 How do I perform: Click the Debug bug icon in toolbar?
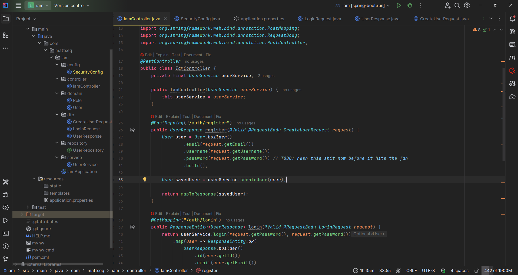410,5
